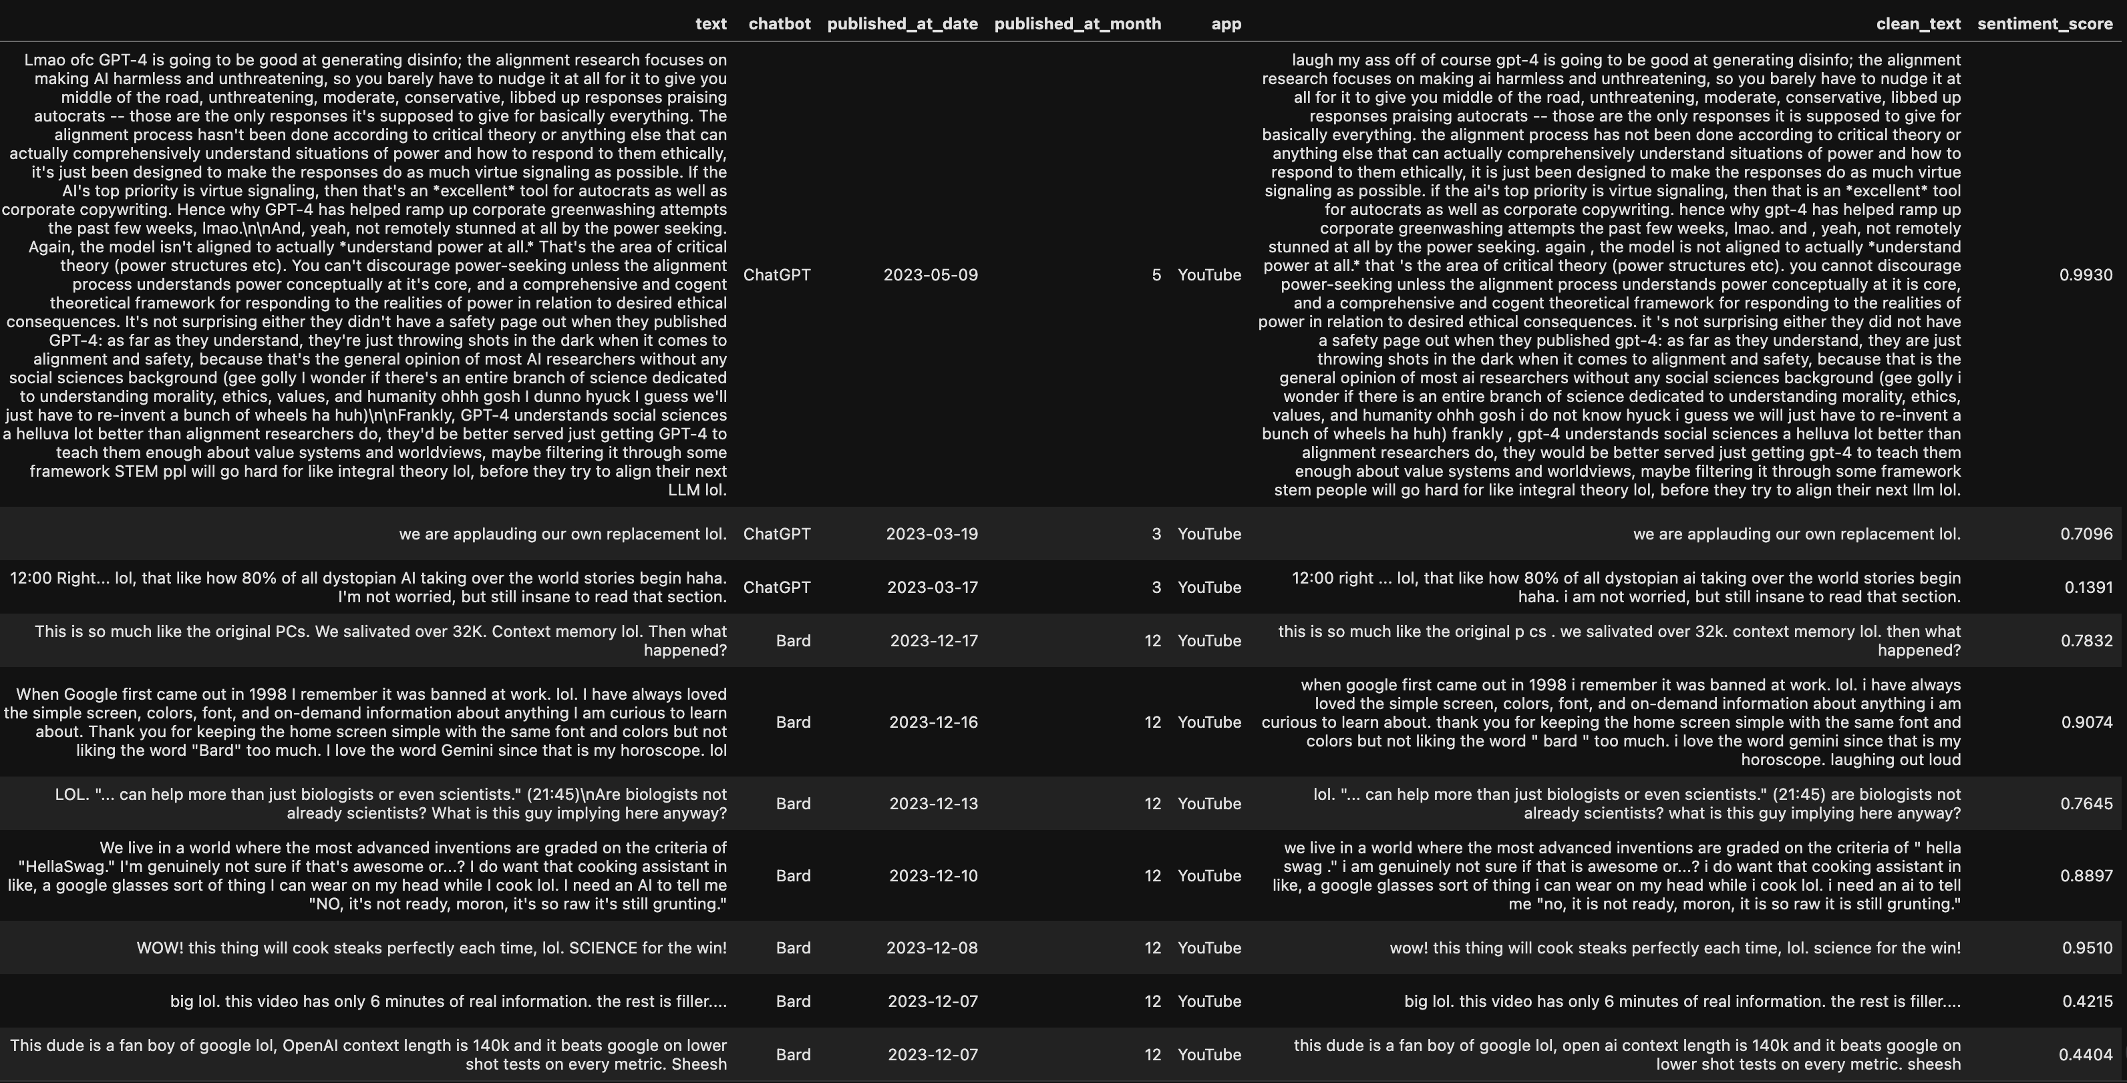The width and height of the screenshot is (2127, 1083).
Task: Click date 2023-12-07 in the "big lol" row
Action: click(933, 1002)
